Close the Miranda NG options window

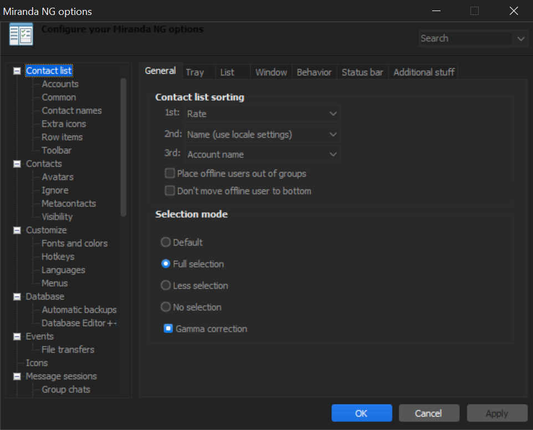coord(514,11)
